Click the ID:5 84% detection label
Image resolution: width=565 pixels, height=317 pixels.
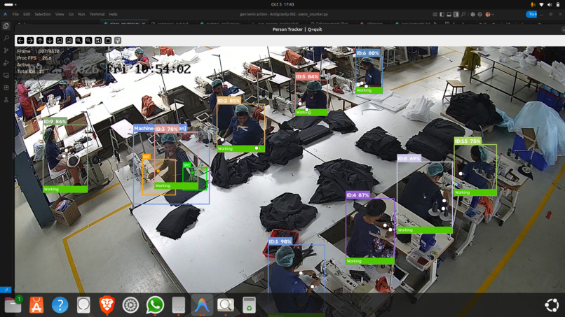307,76
